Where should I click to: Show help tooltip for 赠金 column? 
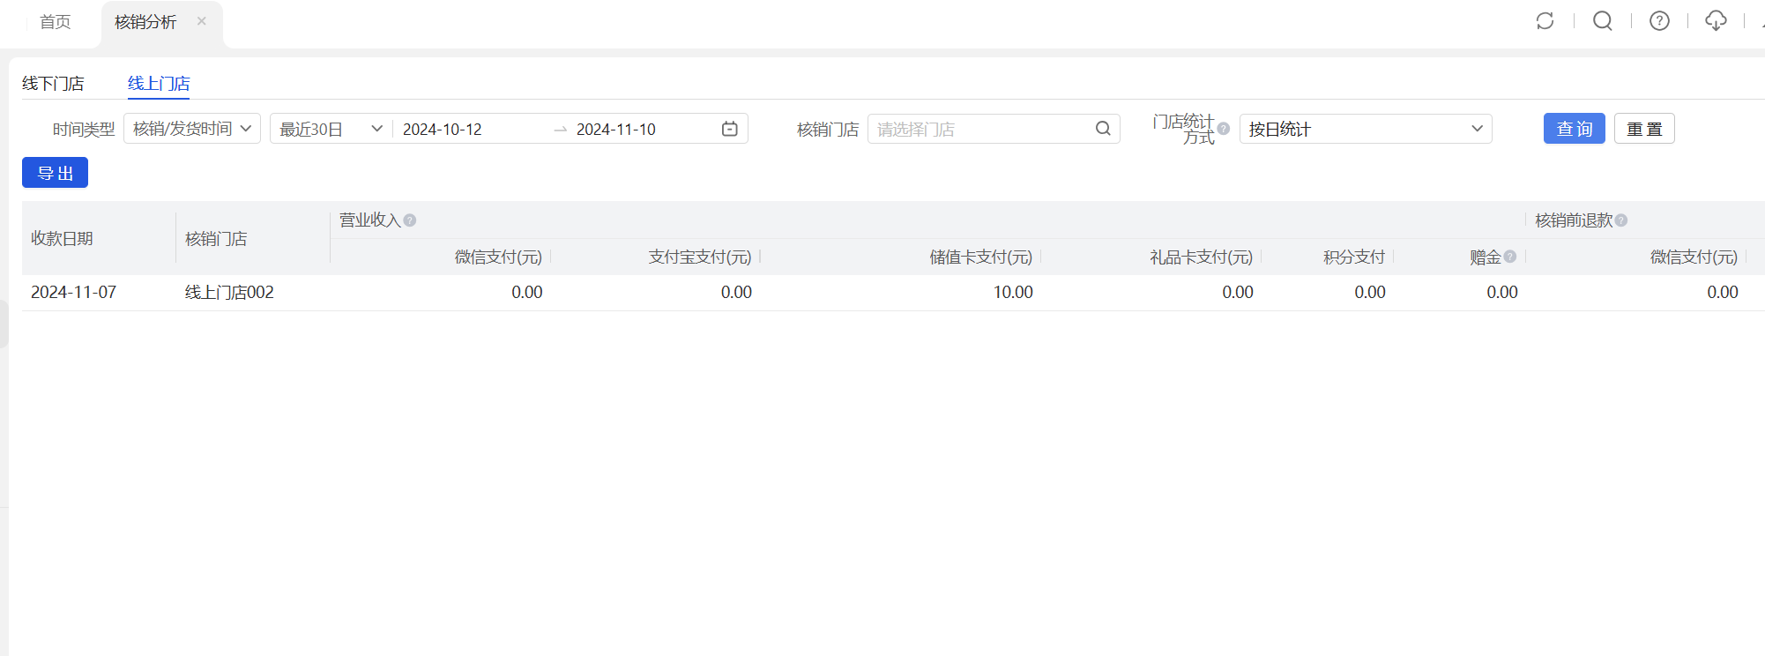1510,257
